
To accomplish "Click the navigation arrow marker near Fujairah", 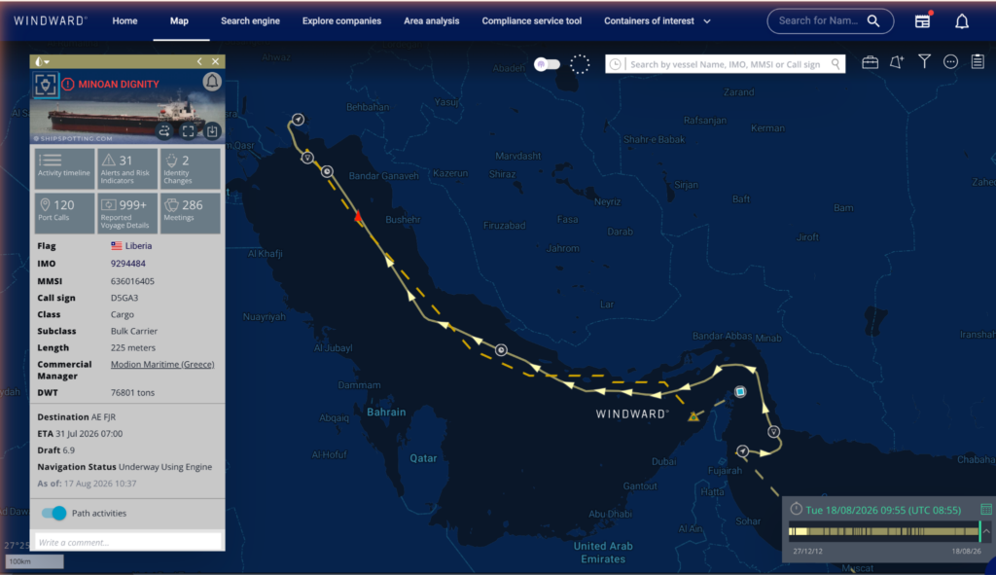I will (x=742, y=451).
